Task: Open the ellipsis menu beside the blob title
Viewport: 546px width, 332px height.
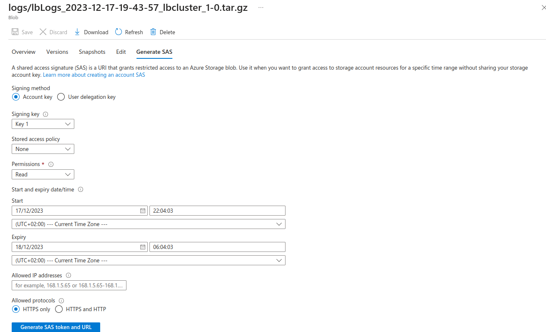Action: pos(261,8)
